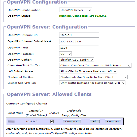Click the client IP cell '10.8.0.2'

click(32, 121)
